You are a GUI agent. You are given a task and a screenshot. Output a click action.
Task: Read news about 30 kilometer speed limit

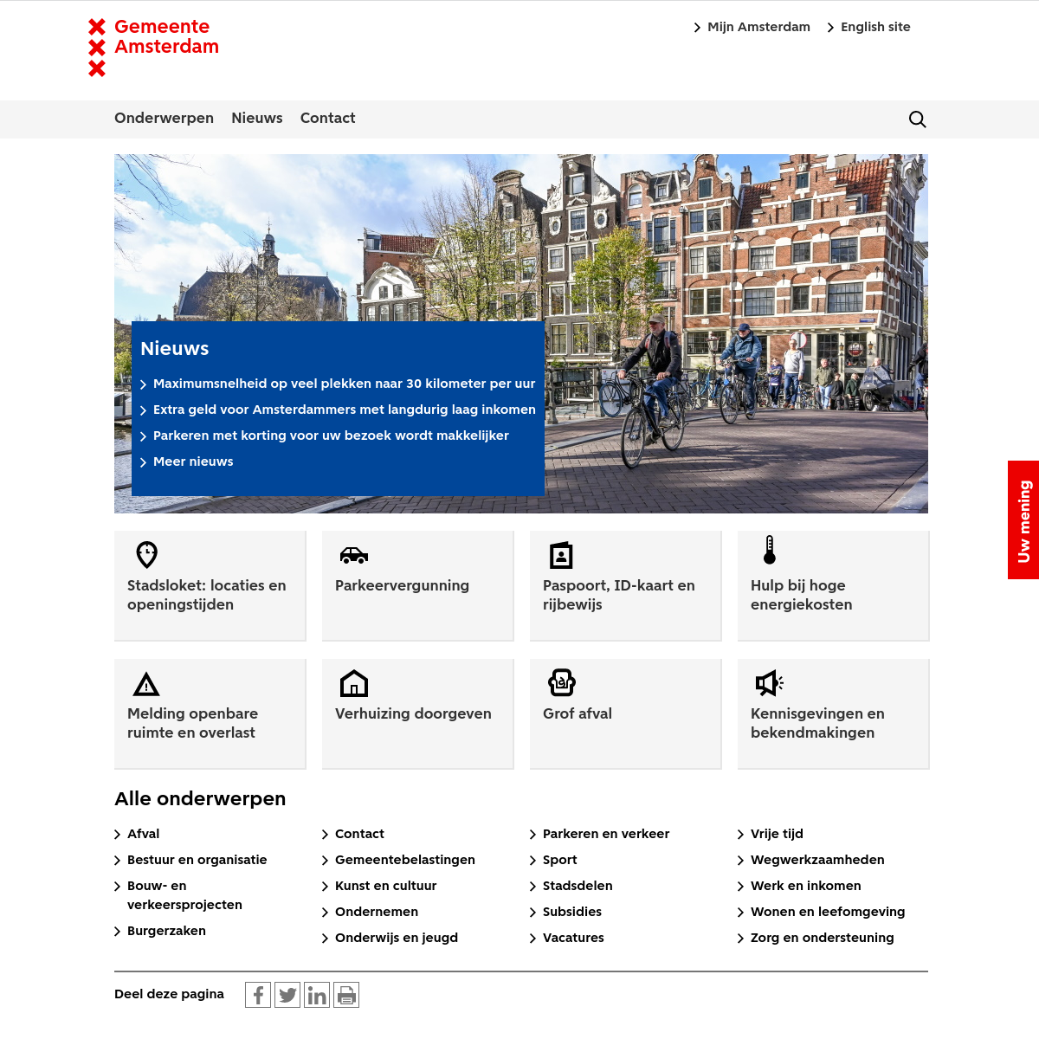338,384
